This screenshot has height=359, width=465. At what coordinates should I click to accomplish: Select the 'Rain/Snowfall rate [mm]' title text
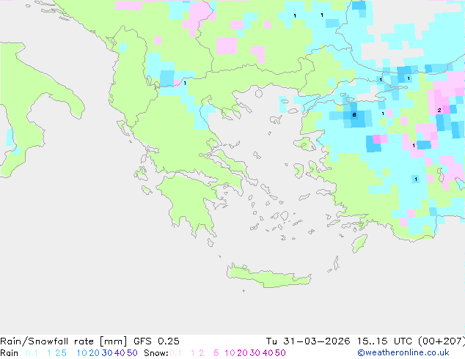click(x=64, y=341)
